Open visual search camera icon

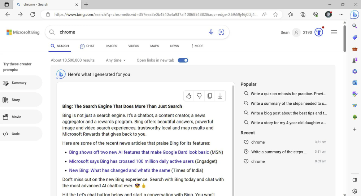[x=221, y=32]
